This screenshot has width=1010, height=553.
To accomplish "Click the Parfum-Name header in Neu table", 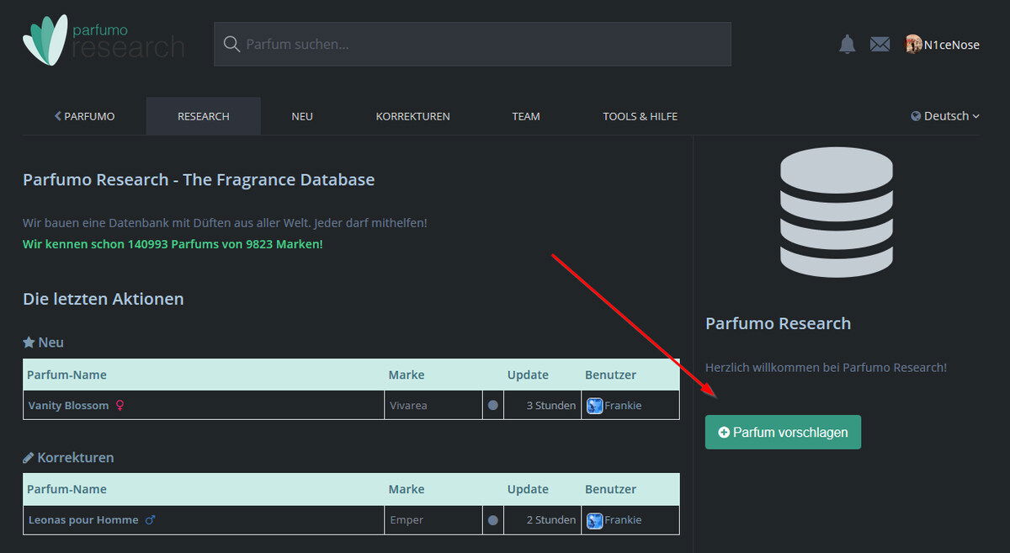I will [x=66, y=375].
